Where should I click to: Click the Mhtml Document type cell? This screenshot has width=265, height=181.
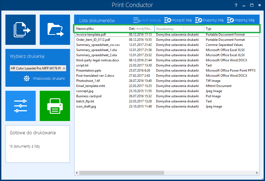218,86
